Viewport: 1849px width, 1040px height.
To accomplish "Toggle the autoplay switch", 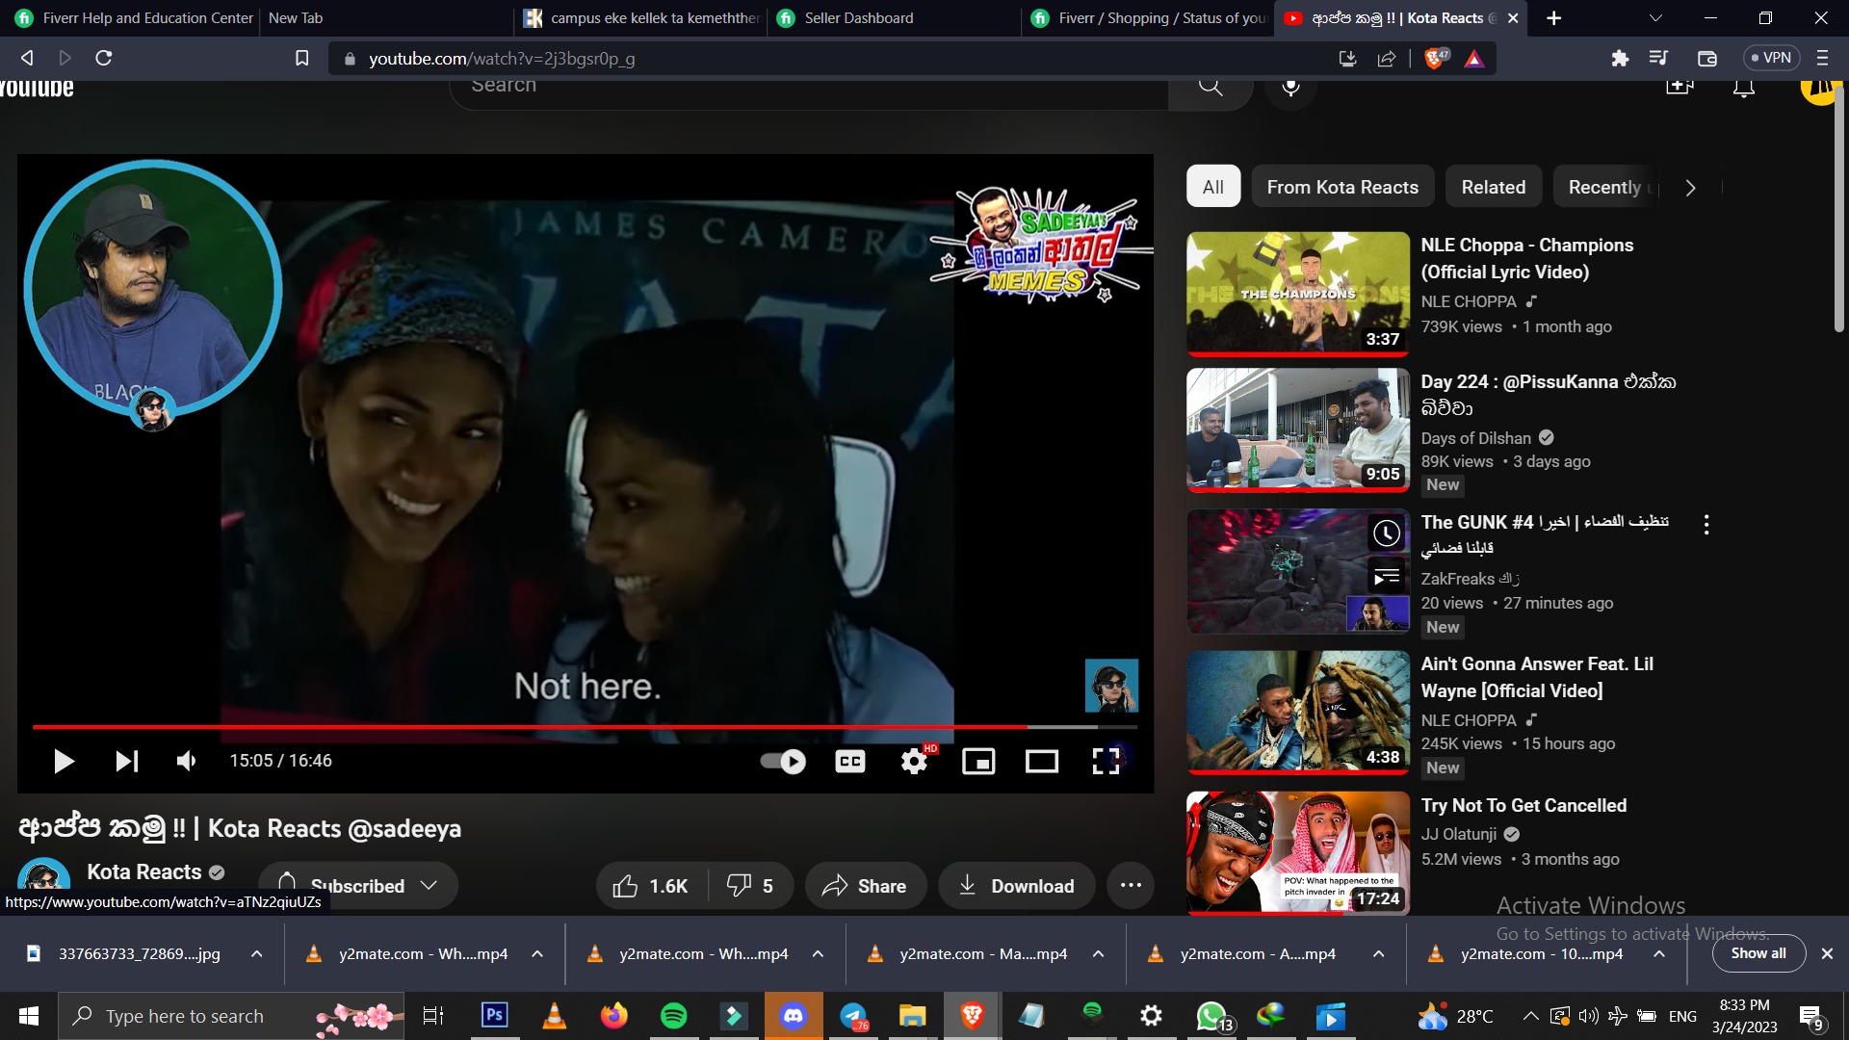I will 783,762.
